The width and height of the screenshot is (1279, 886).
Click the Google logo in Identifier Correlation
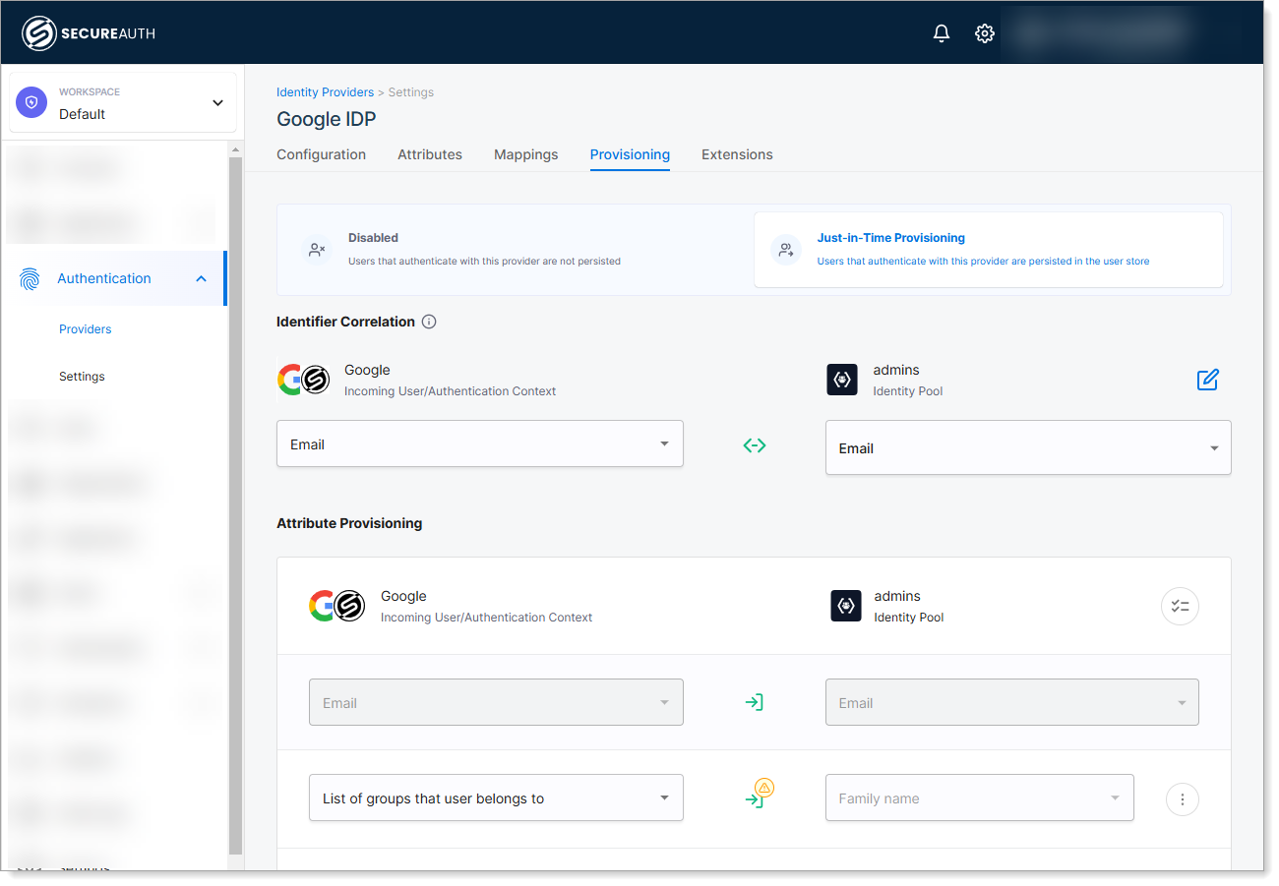point(290,380)
